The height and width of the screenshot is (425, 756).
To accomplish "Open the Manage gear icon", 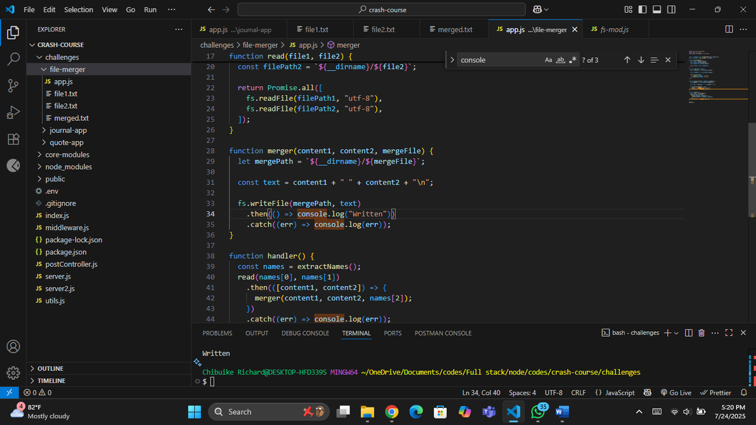I will click(13, 373).
